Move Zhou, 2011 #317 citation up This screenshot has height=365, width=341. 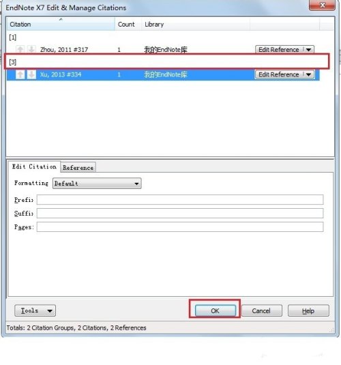[x=20, y=49]
